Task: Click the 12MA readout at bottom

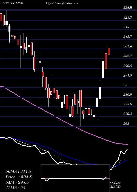Action: click(x=15, y=188)
